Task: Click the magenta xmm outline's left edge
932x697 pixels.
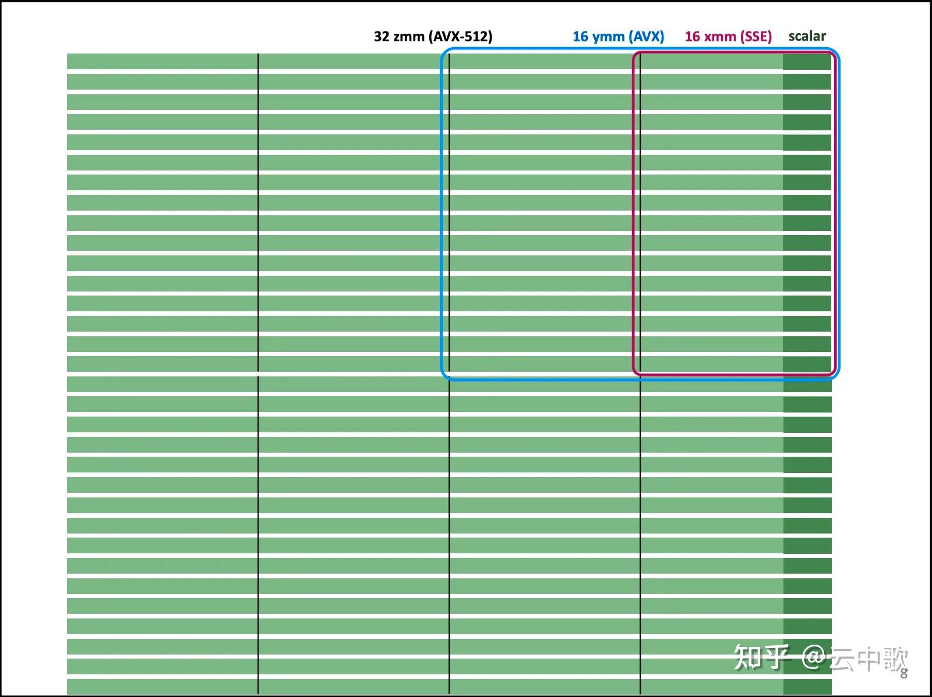Action: tap(634, 213)
